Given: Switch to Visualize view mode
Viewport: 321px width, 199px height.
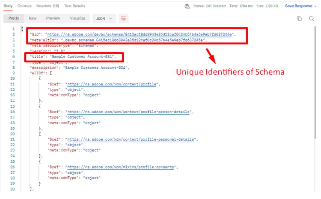Looking at the screenshot, I should 77,18.
